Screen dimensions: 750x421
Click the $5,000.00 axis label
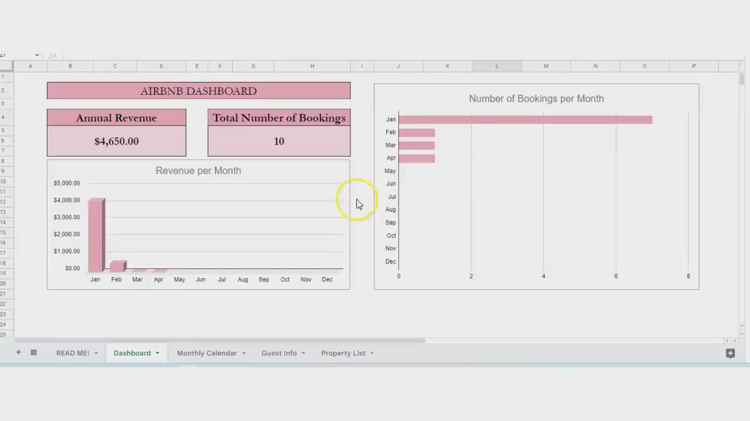pos(67,183)
